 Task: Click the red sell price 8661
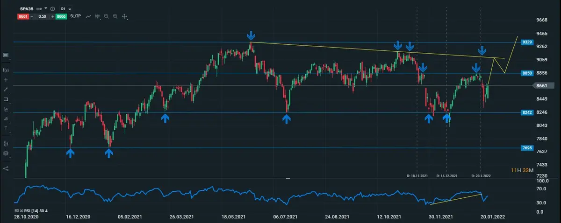tap(23, 16)
